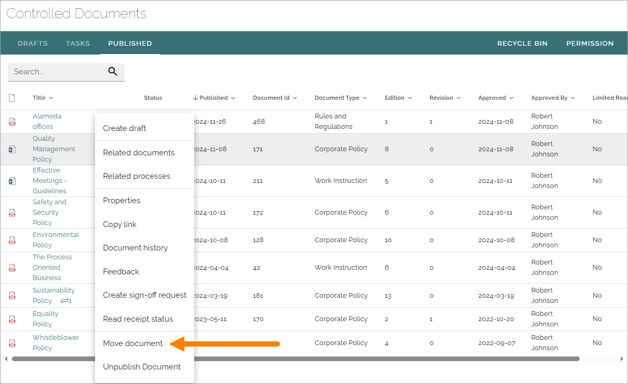628x384 pixels.
Task: Open Properties from context menu
Action: (x=144, y=201)
